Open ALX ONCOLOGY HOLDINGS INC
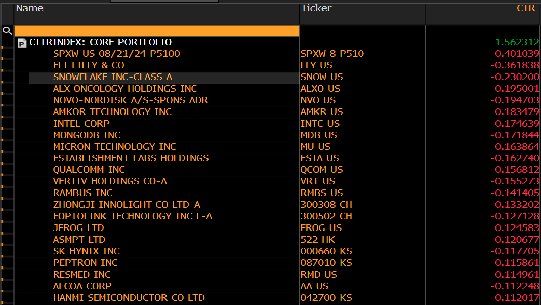The height and width of the screenshot is (305, 541). 125,89
